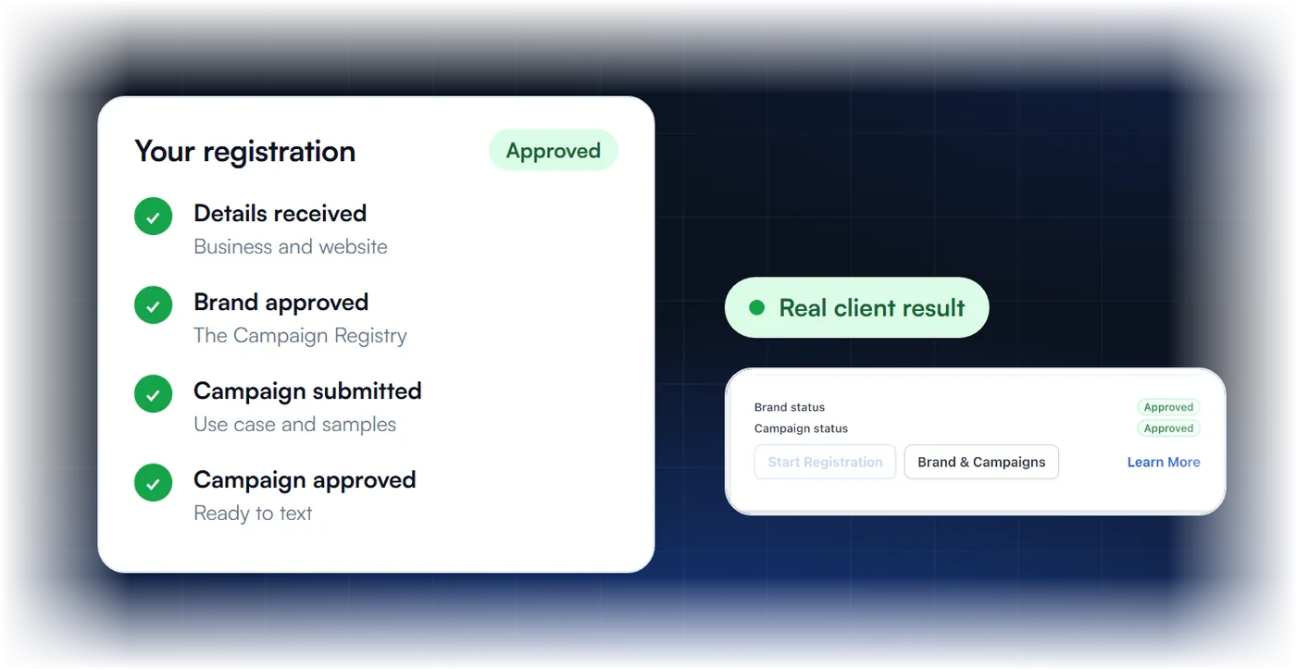Viewport: 1296px width, 669px height.
Task: Click the Approved badge for Campaign status
Action: pyautogui.click(x=1168, y=428)
